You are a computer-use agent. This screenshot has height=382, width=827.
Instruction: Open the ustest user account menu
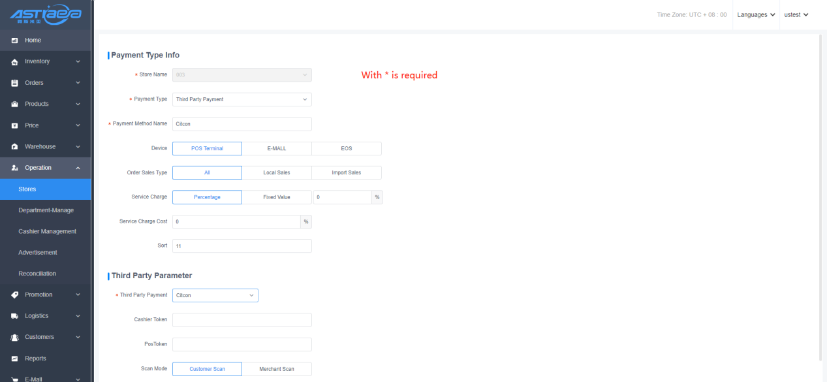(796, 15)
